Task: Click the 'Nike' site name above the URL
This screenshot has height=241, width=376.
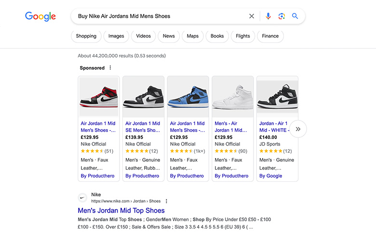Action: click(96, 194)
